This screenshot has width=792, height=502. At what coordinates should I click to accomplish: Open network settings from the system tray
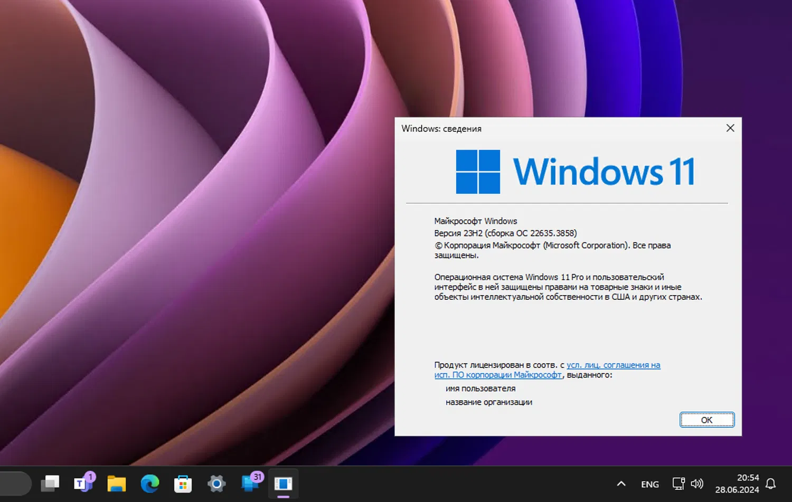pos(678,484)
